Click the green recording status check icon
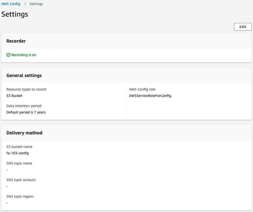The width and height of the screenshot is (253, 212). [x=8, y=55]
